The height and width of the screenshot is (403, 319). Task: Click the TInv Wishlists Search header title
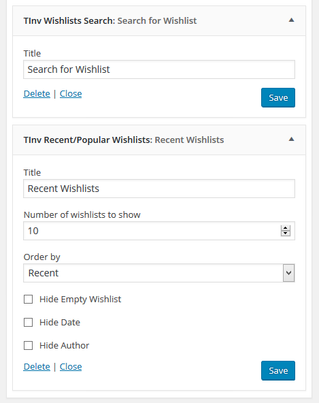pyautogui.click(x=110, y=20)
